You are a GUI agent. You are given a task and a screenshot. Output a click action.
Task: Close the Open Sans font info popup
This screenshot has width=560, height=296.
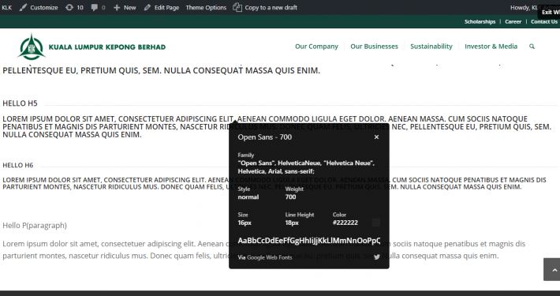pos(376,137)
